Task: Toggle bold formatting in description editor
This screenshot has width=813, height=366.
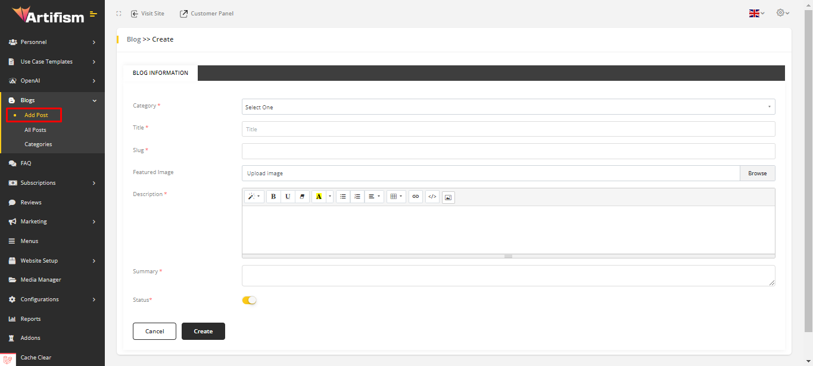Action: (x=273, y=197)
